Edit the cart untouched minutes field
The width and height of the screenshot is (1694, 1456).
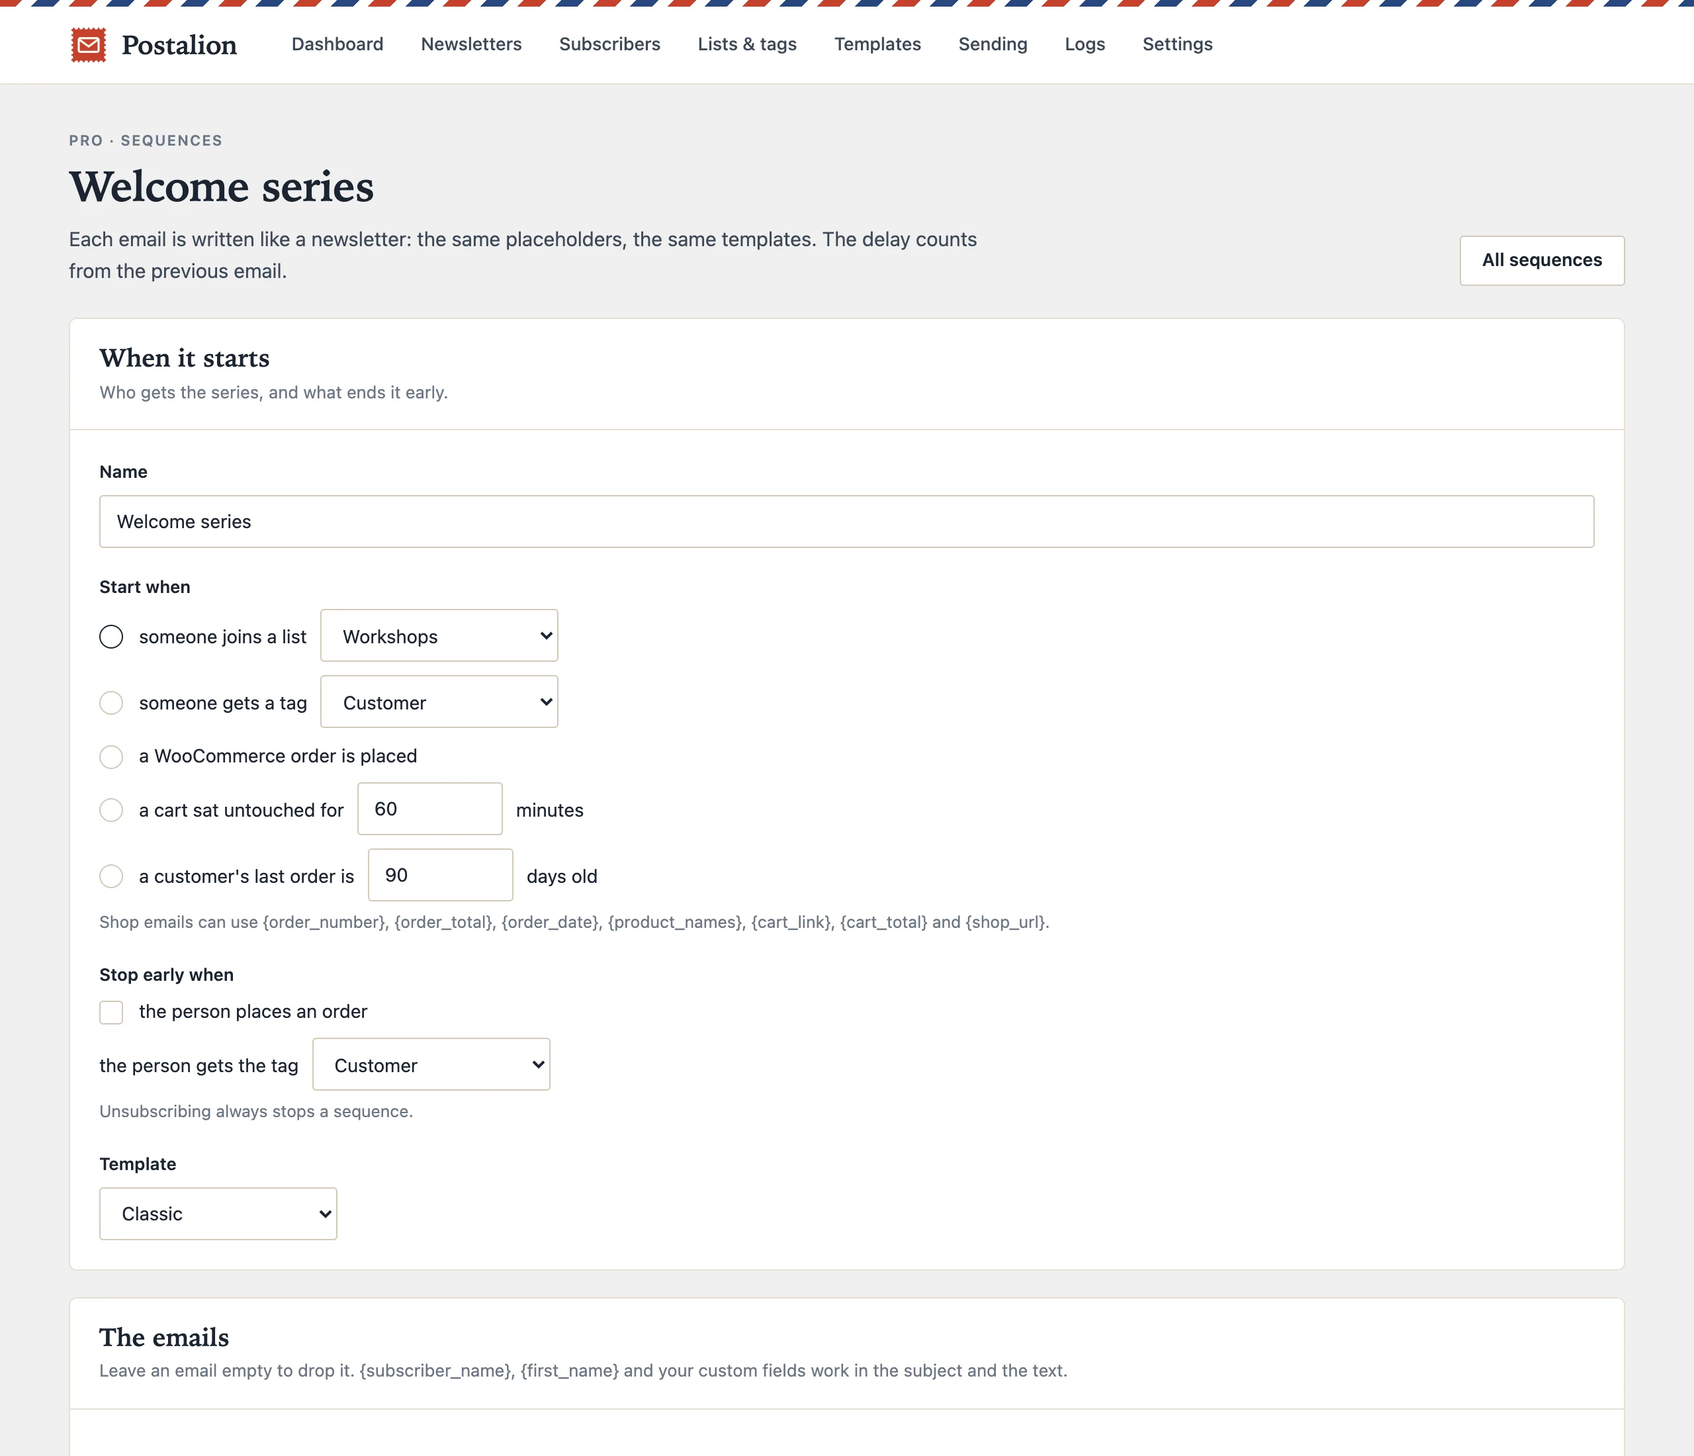(x=429, y=809)
